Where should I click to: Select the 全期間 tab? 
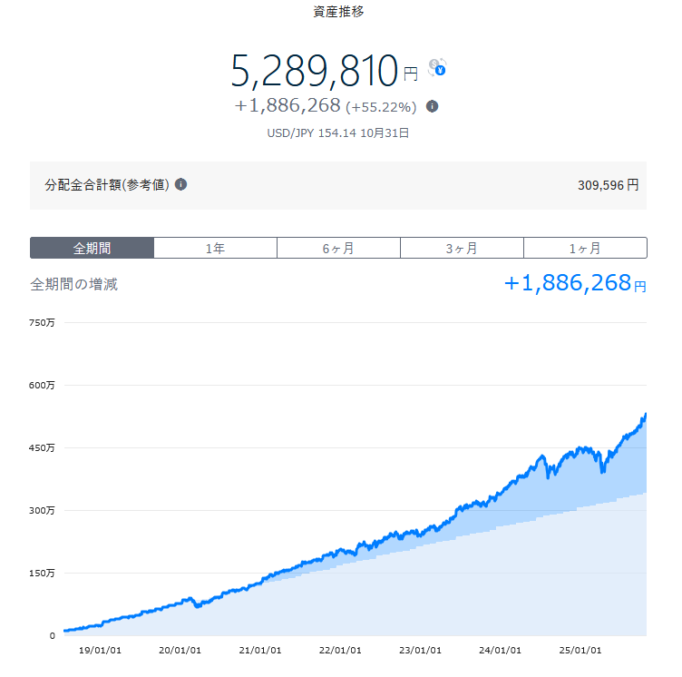tap(92, 248)
